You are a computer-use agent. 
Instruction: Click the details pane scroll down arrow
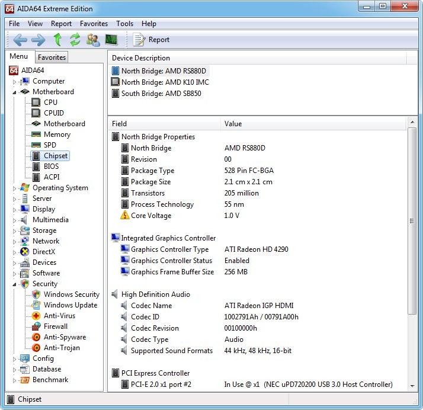pos(412,386)
